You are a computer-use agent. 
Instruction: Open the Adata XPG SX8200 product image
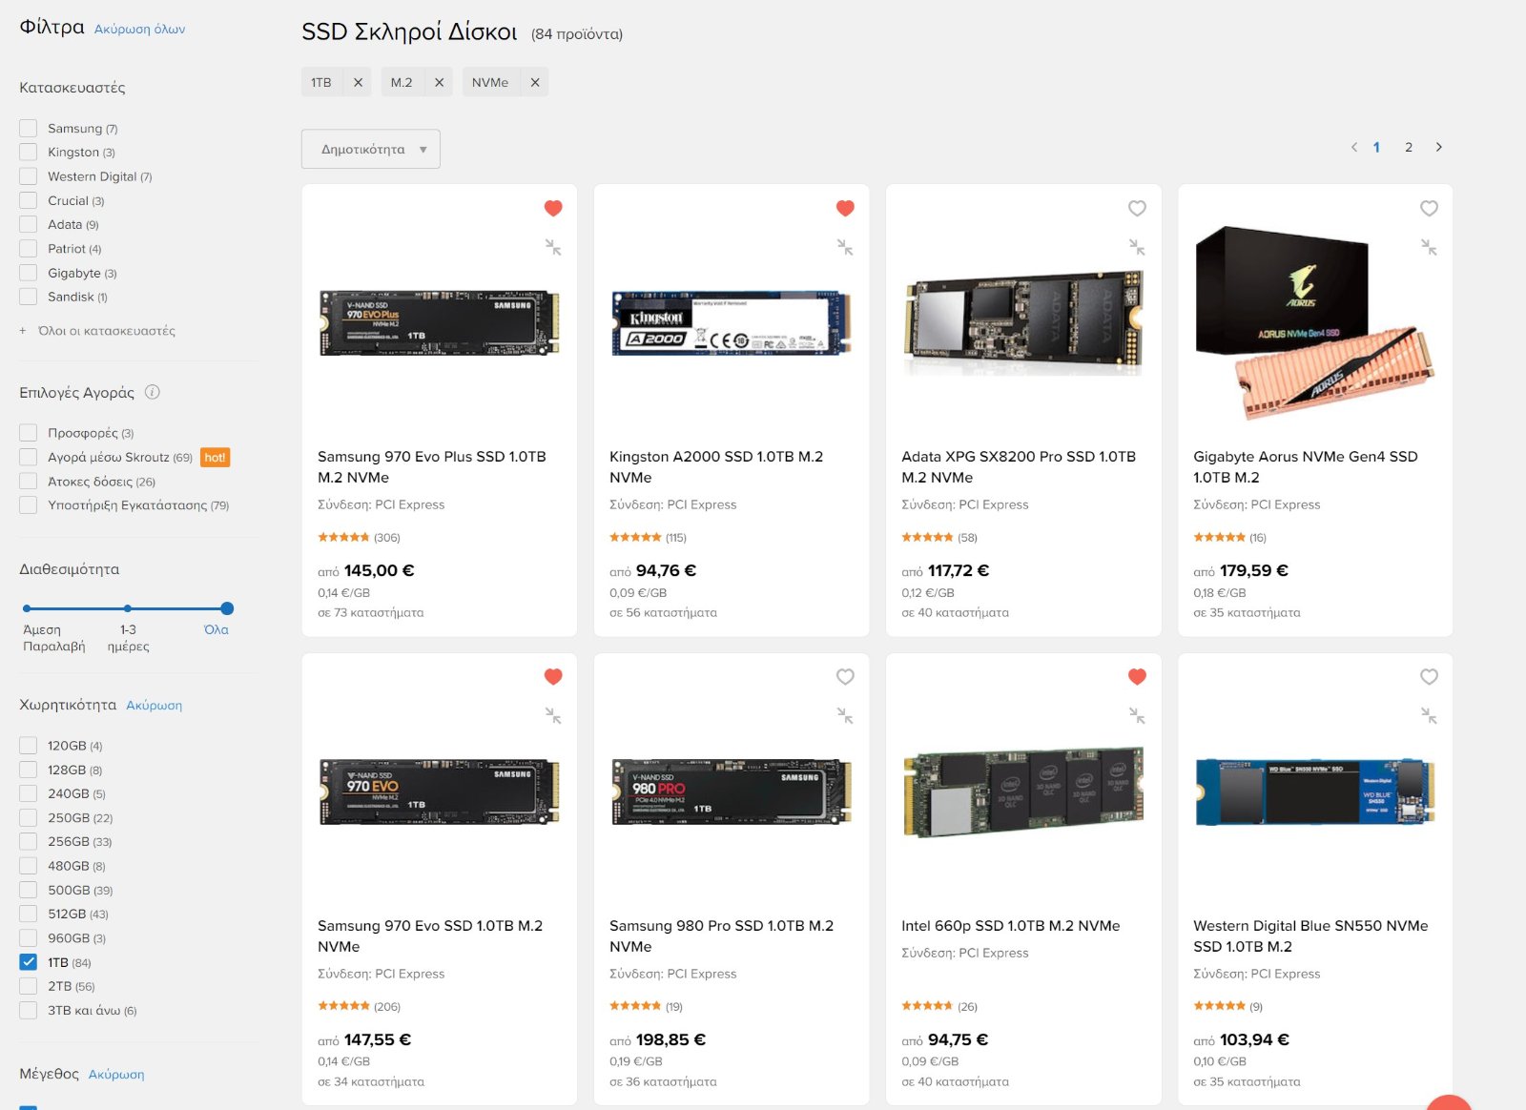point(1023,323)
